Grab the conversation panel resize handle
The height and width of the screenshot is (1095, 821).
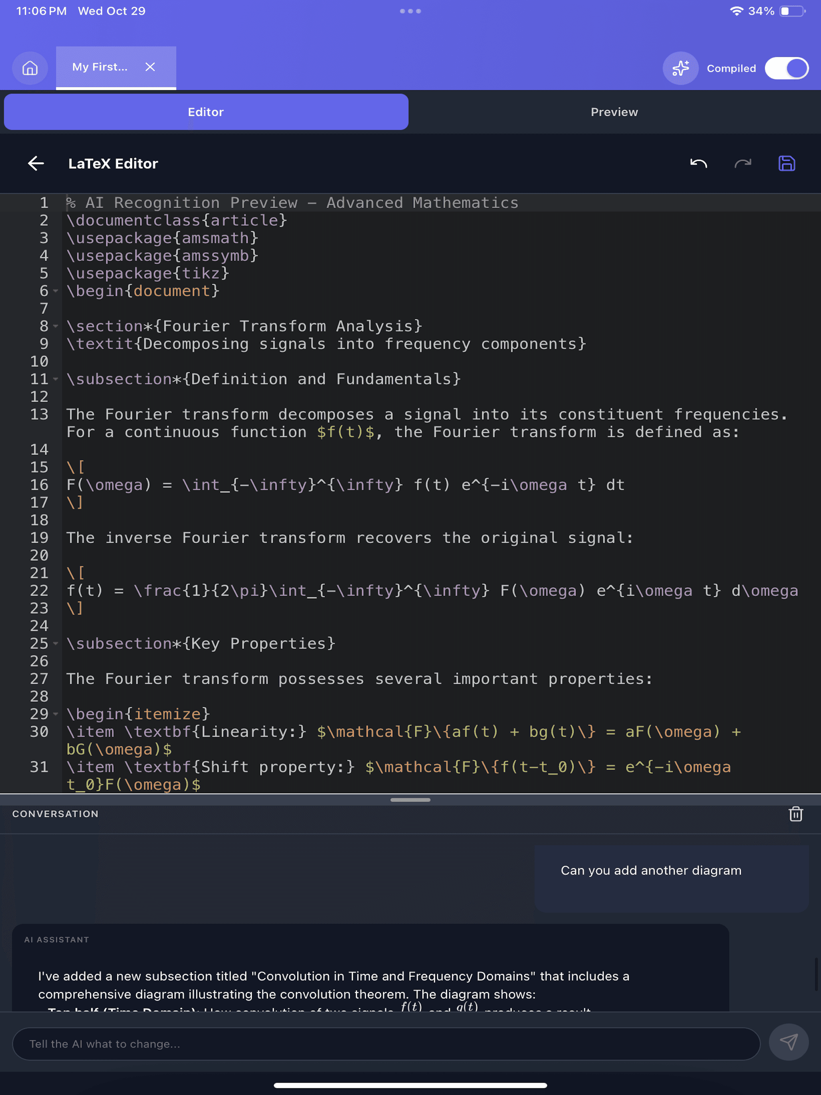pyautogui.click(x=410, y=800)
